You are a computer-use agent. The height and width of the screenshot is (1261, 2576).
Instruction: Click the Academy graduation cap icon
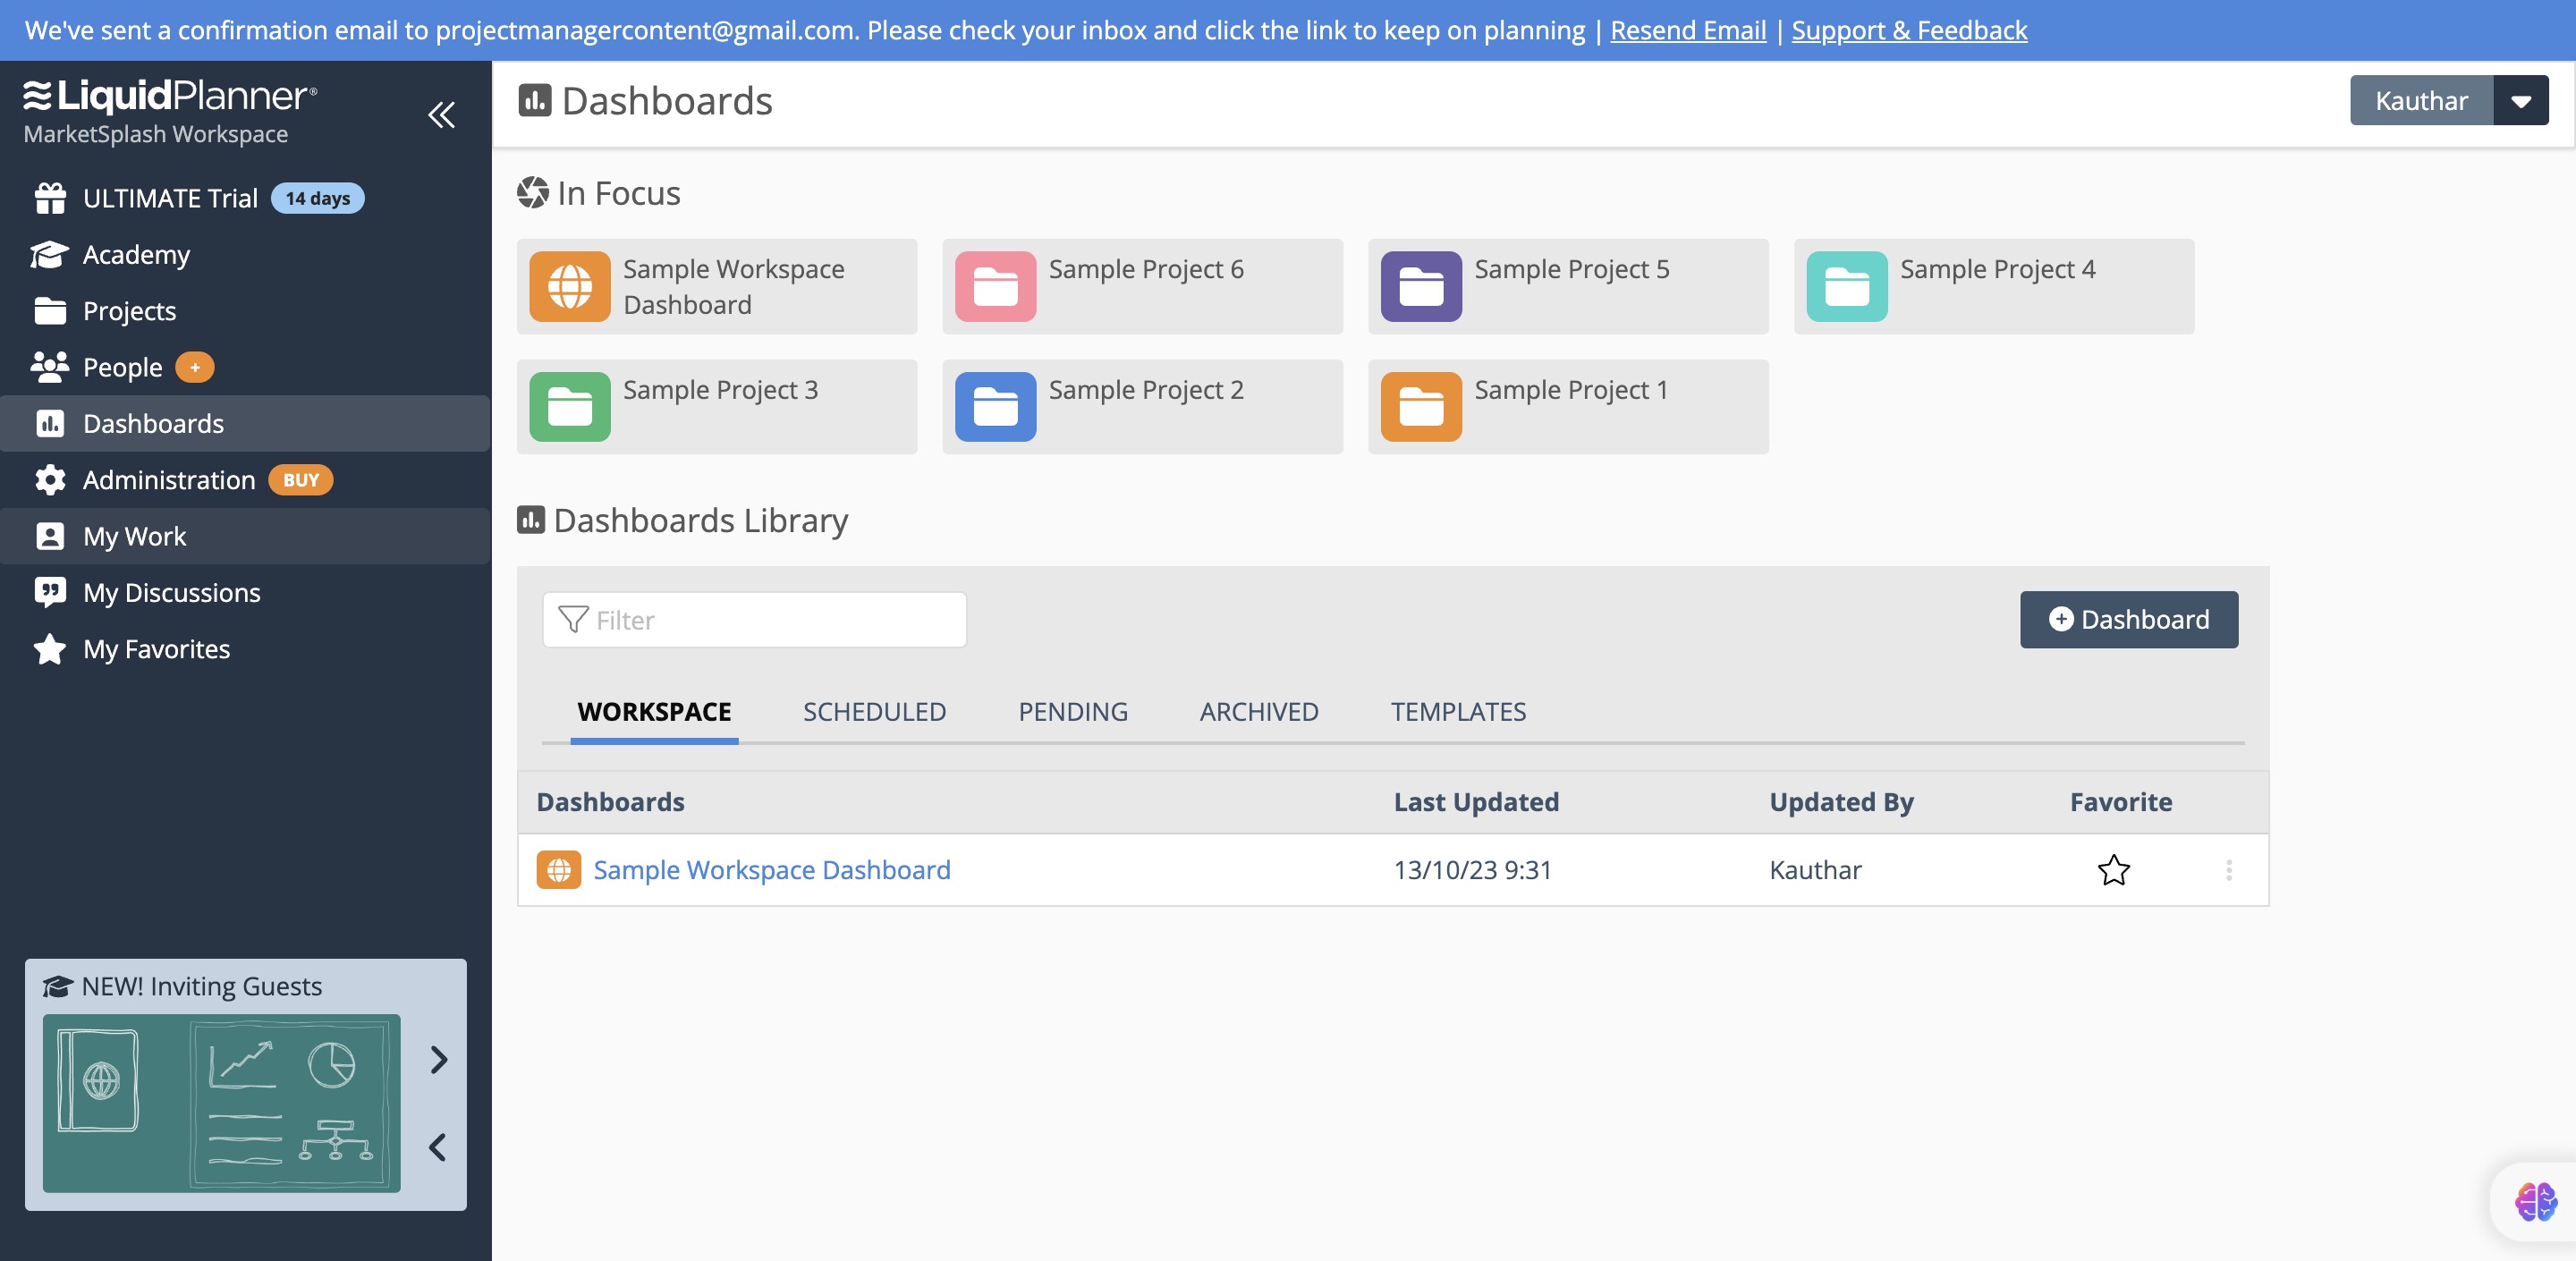coord(49,255)
